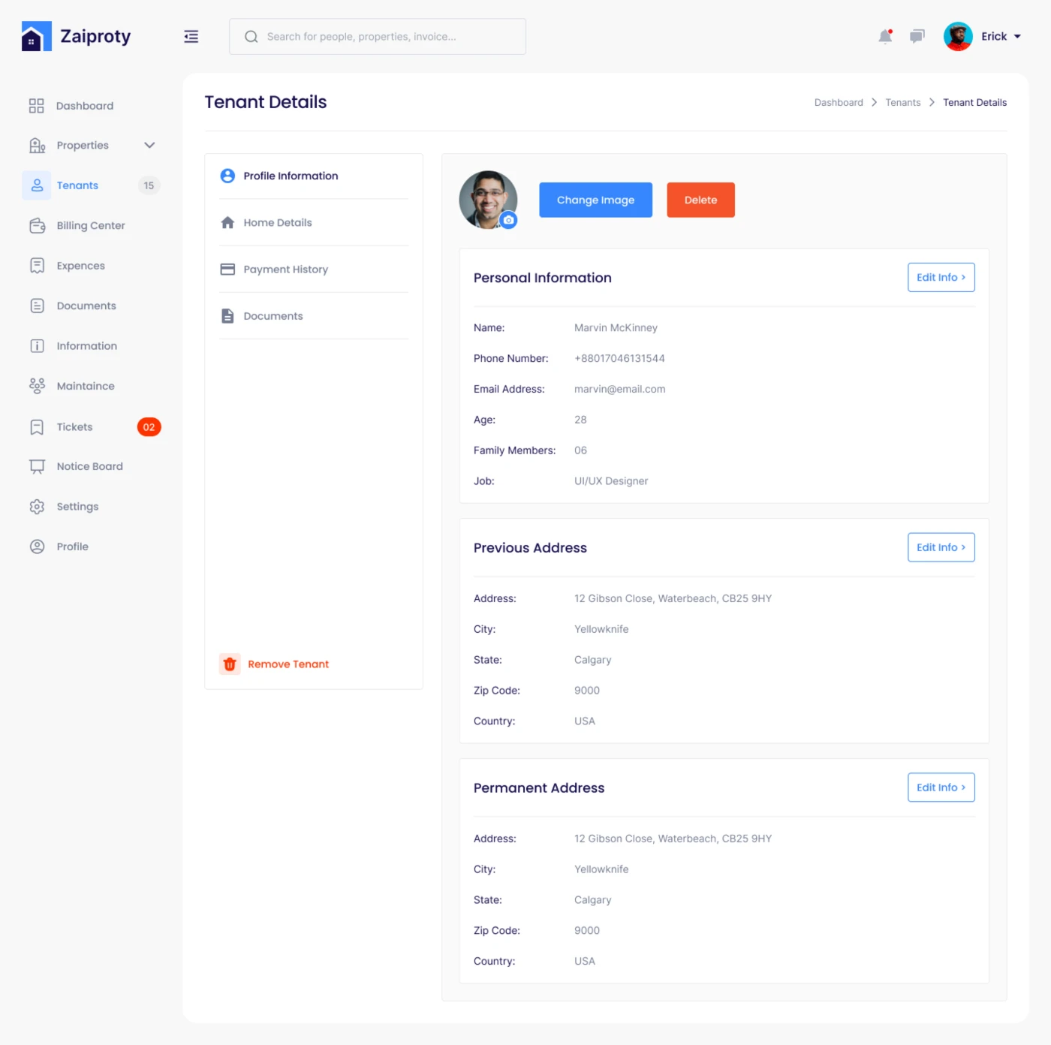Click the Tickets 02 badge
Screen dimensions: 1051x1045
coord(149,427)
